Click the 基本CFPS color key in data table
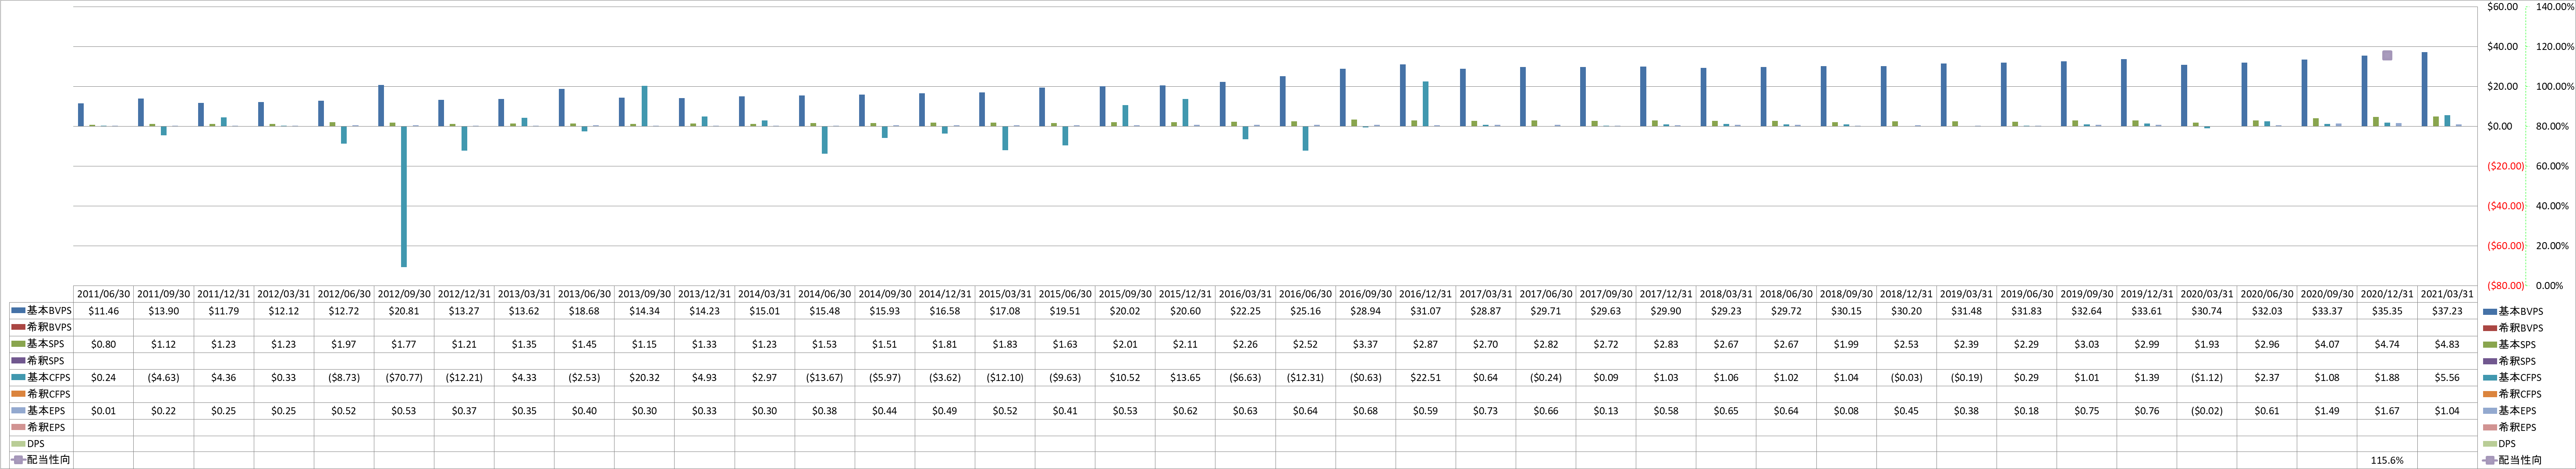The image size is (2576, 469). tap(19, 378)
